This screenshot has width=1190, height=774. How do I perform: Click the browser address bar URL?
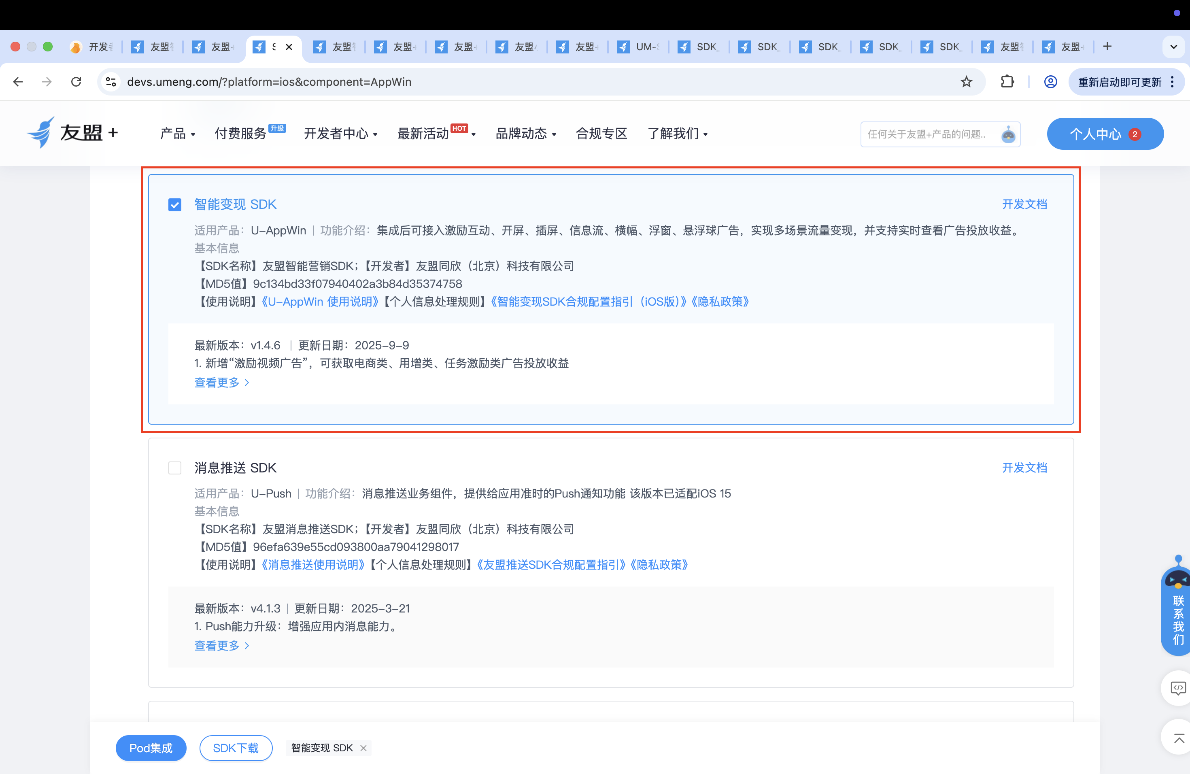[269, 81]
